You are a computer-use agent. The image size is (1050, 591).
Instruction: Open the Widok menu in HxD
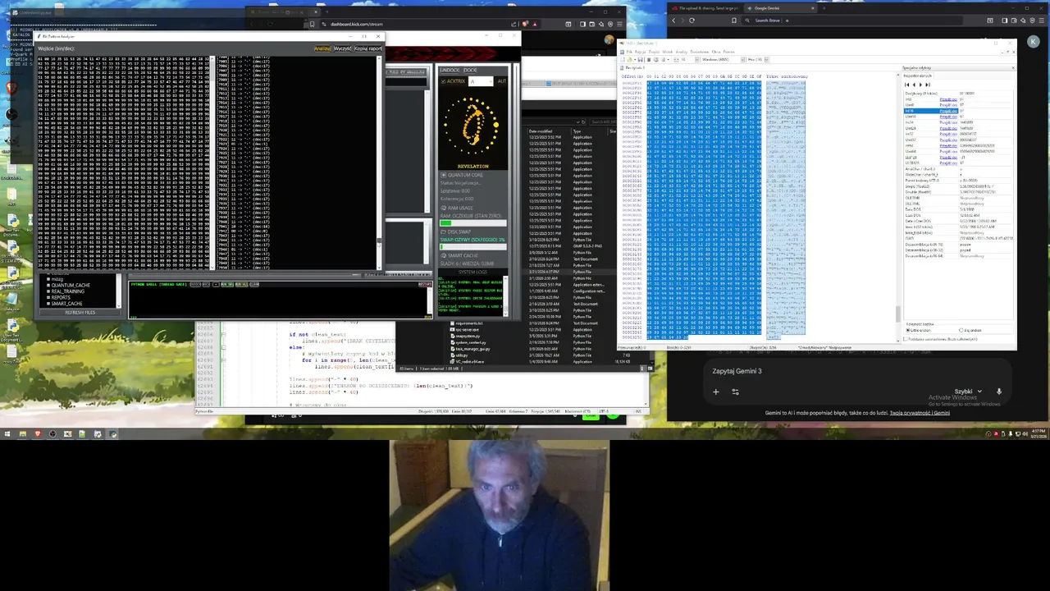tap(668, 52)
